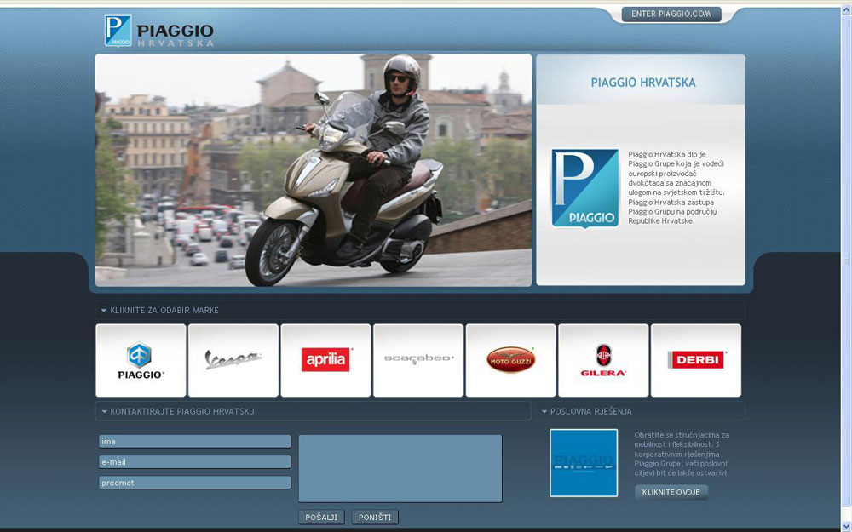852x532 pixels.
Task: Click the Piaggio Hrvatska dio je description text
Action: click(676, 188)
